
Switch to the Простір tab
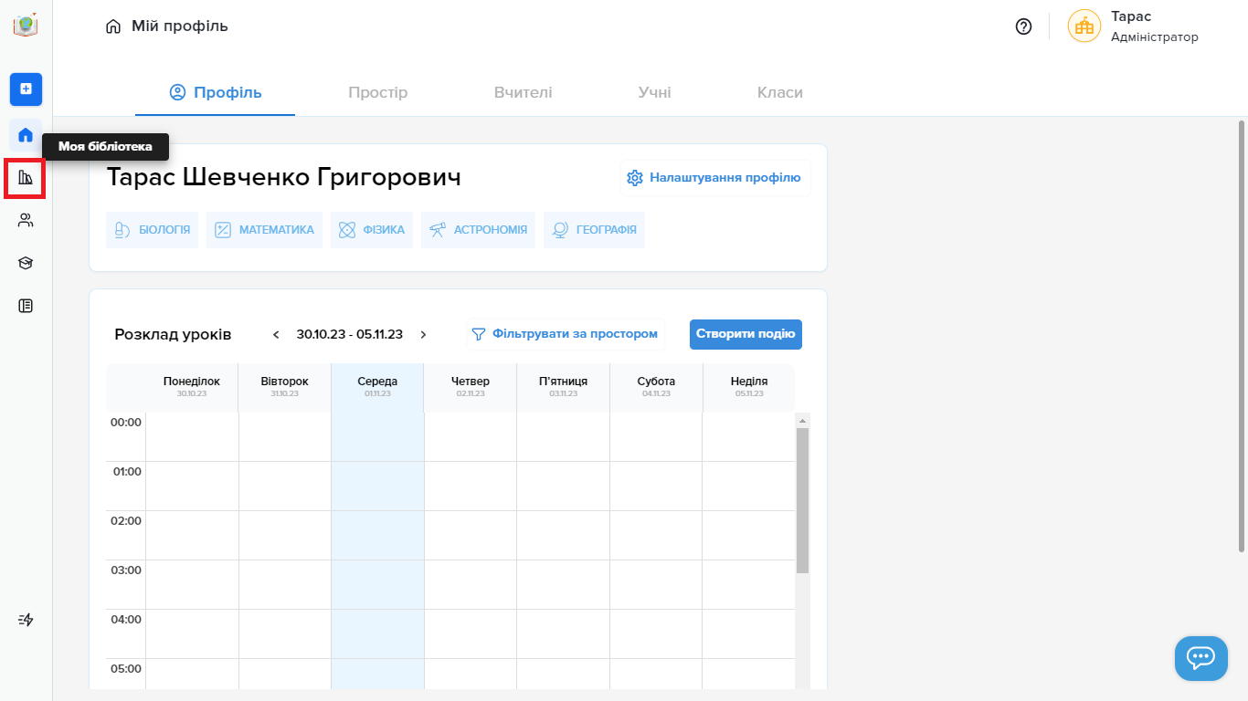377,92
